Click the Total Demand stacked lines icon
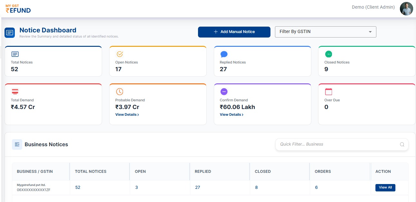 (15, 92)
